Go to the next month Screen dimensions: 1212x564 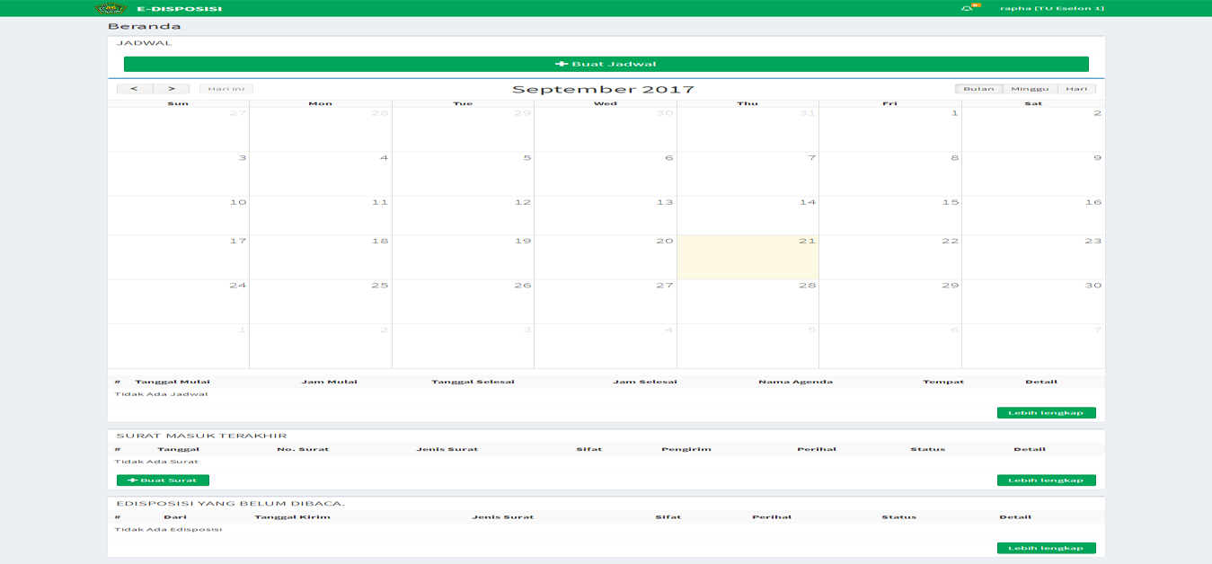click(171, 89)
